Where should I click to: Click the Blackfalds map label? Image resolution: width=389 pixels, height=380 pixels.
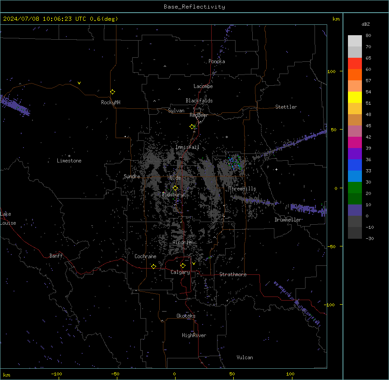[199, 101]
